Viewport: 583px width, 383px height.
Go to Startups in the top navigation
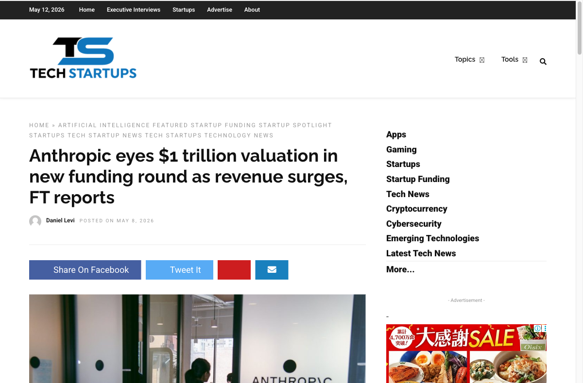click(x=184, y=10)
